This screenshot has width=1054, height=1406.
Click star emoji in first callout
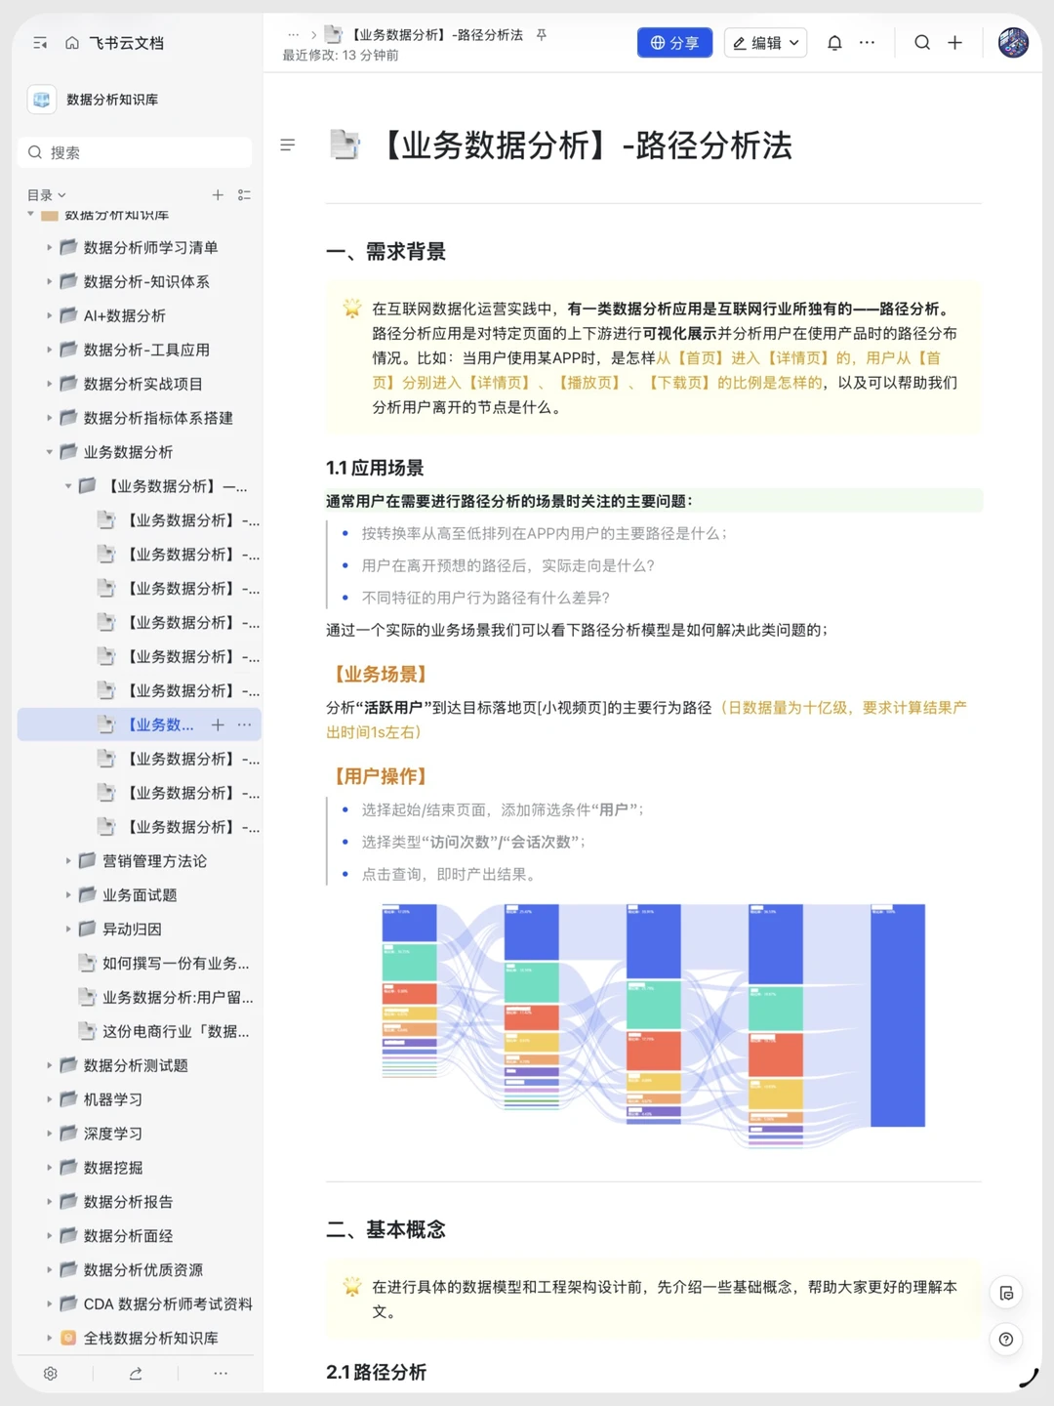click(352, 309)
